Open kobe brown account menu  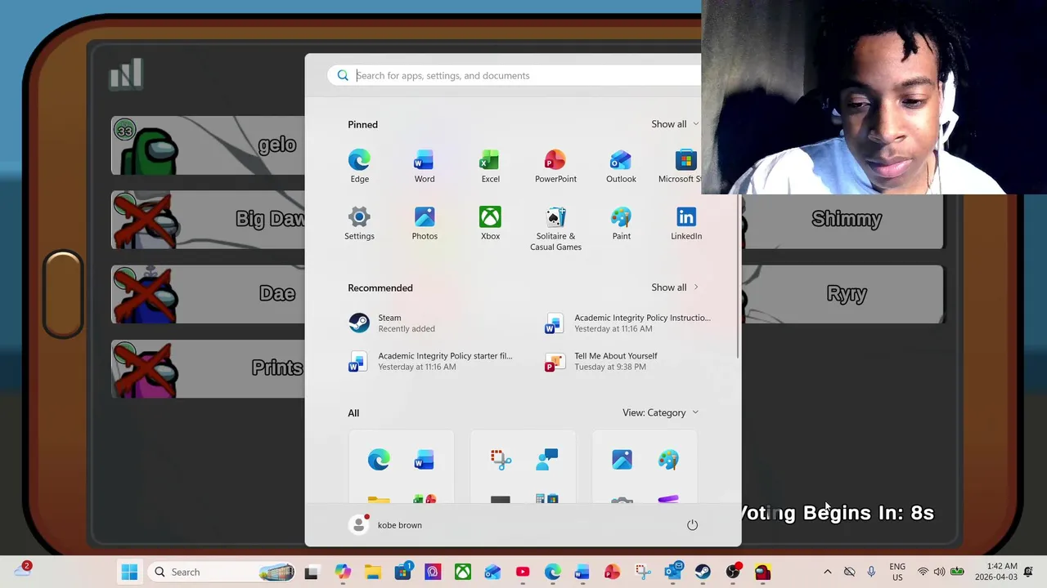[x=386, y=525]
